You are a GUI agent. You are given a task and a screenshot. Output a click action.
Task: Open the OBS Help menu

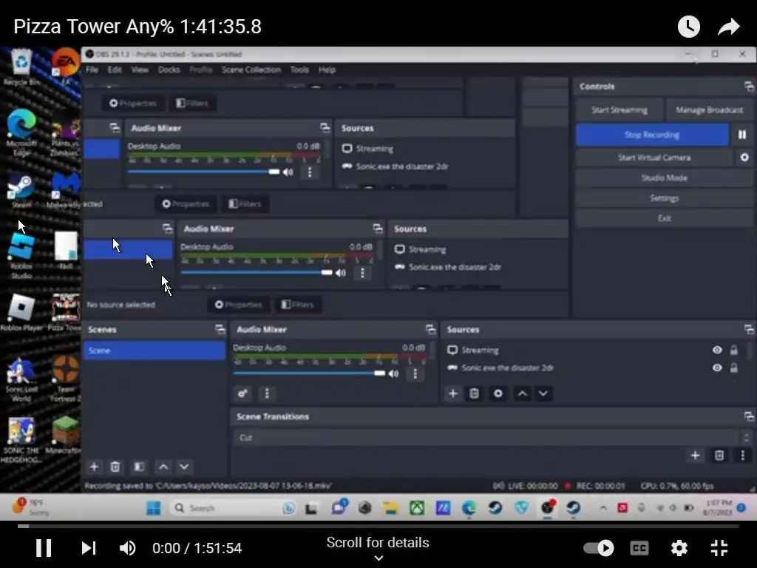(x=327, y=70)
